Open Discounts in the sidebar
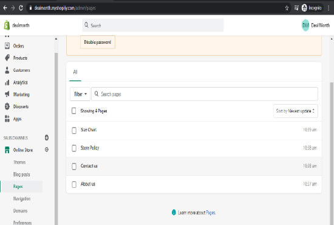334x225 pixels. pyautogui.click(x=21, y=106)
